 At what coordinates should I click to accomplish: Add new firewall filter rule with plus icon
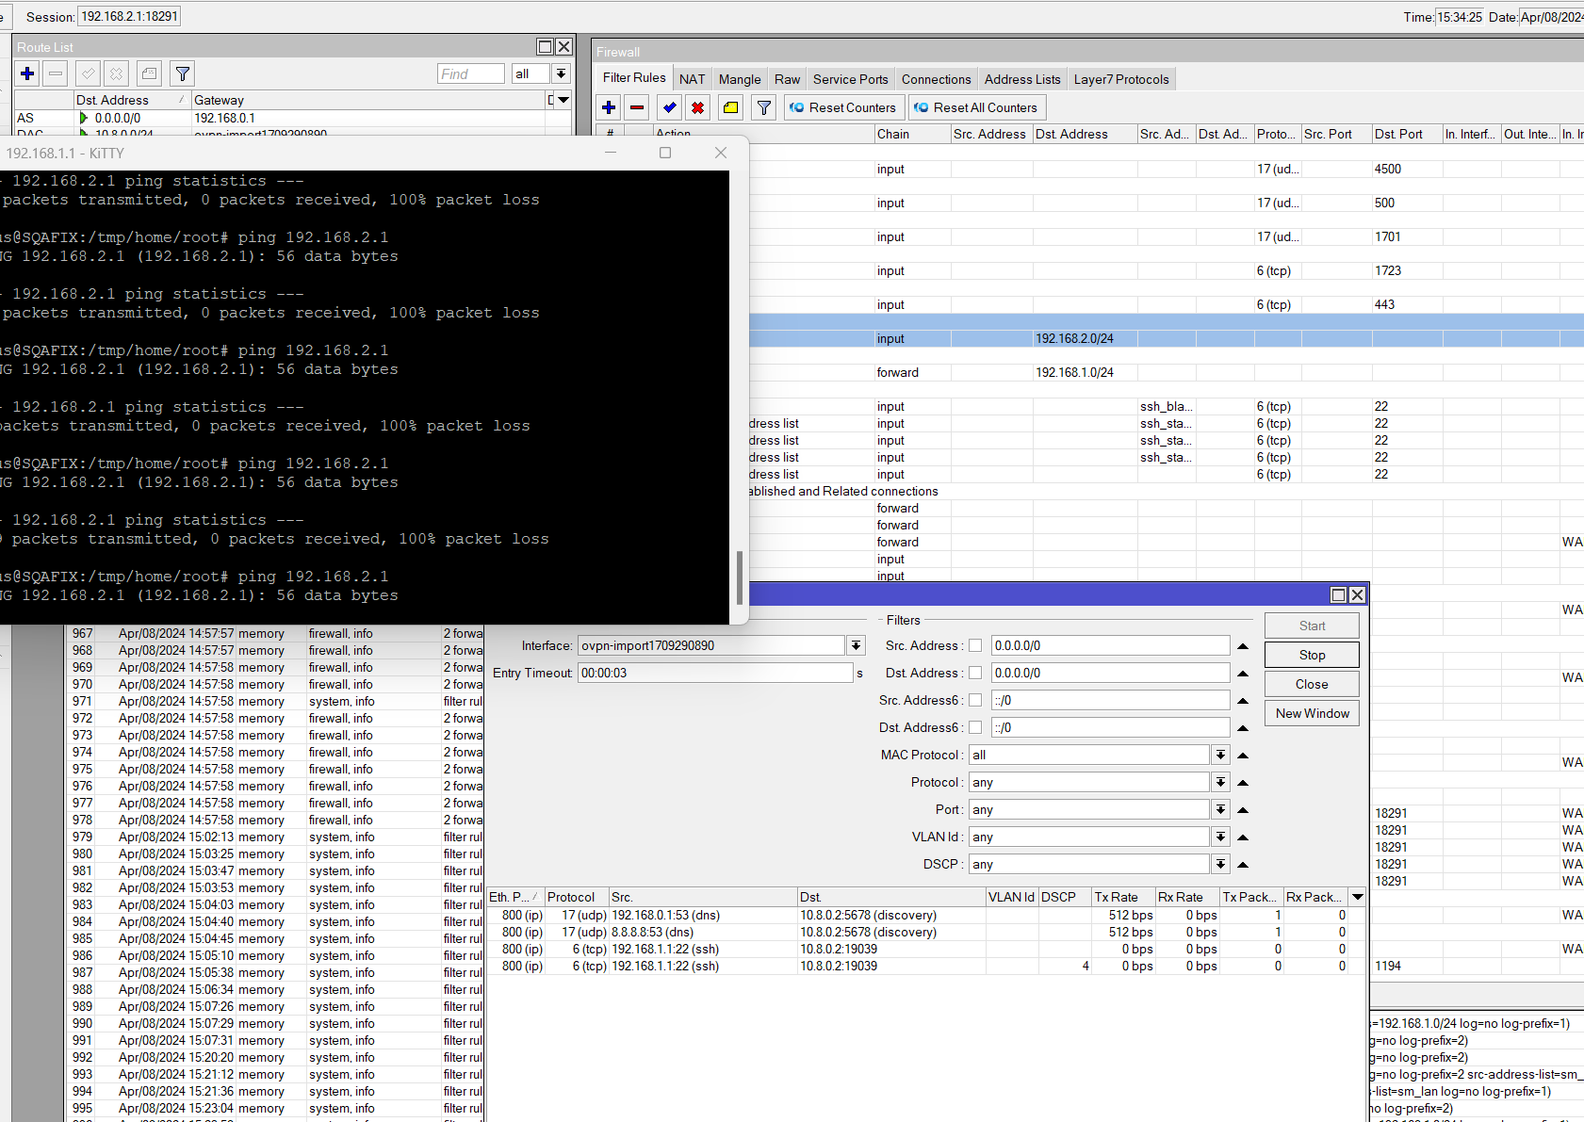tap(609, 107)
